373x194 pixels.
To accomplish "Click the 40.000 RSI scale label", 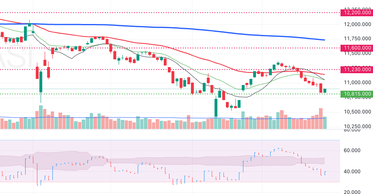I will 350,171.
